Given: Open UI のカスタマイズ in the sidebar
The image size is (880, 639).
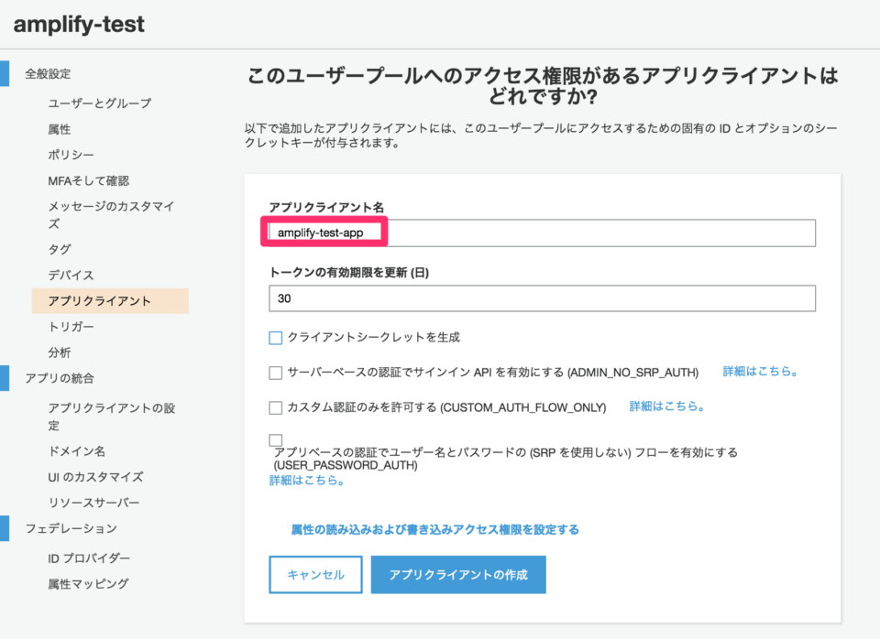Looking at the screenshot, I should [96, 477].
